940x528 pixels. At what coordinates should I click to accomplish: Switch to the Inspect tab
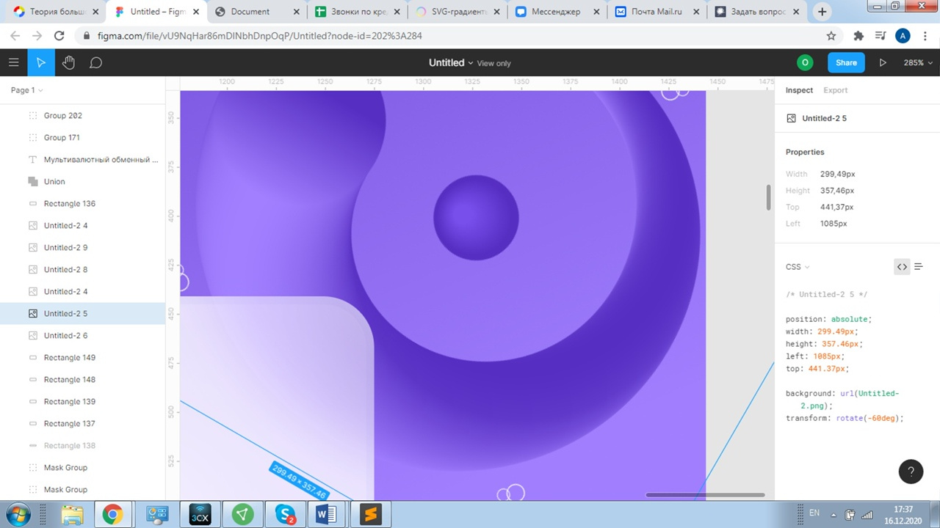[799, 90]
